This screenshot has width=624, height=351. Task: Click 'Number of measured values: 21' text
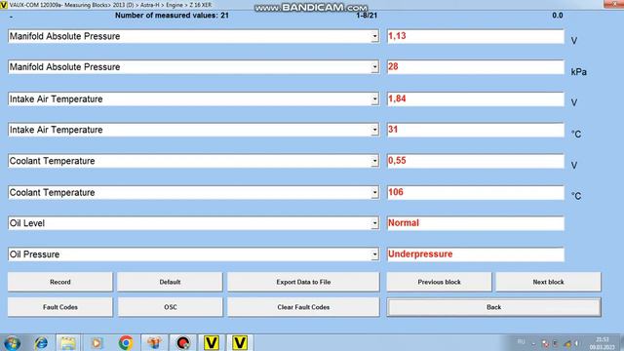click(172, 16)
